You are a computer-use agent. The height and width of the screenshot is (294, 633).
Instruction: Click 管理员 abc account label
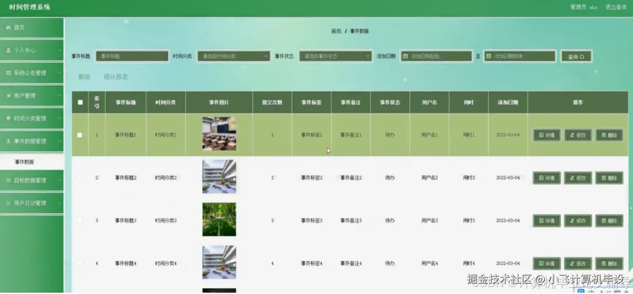tap(584, 7)
